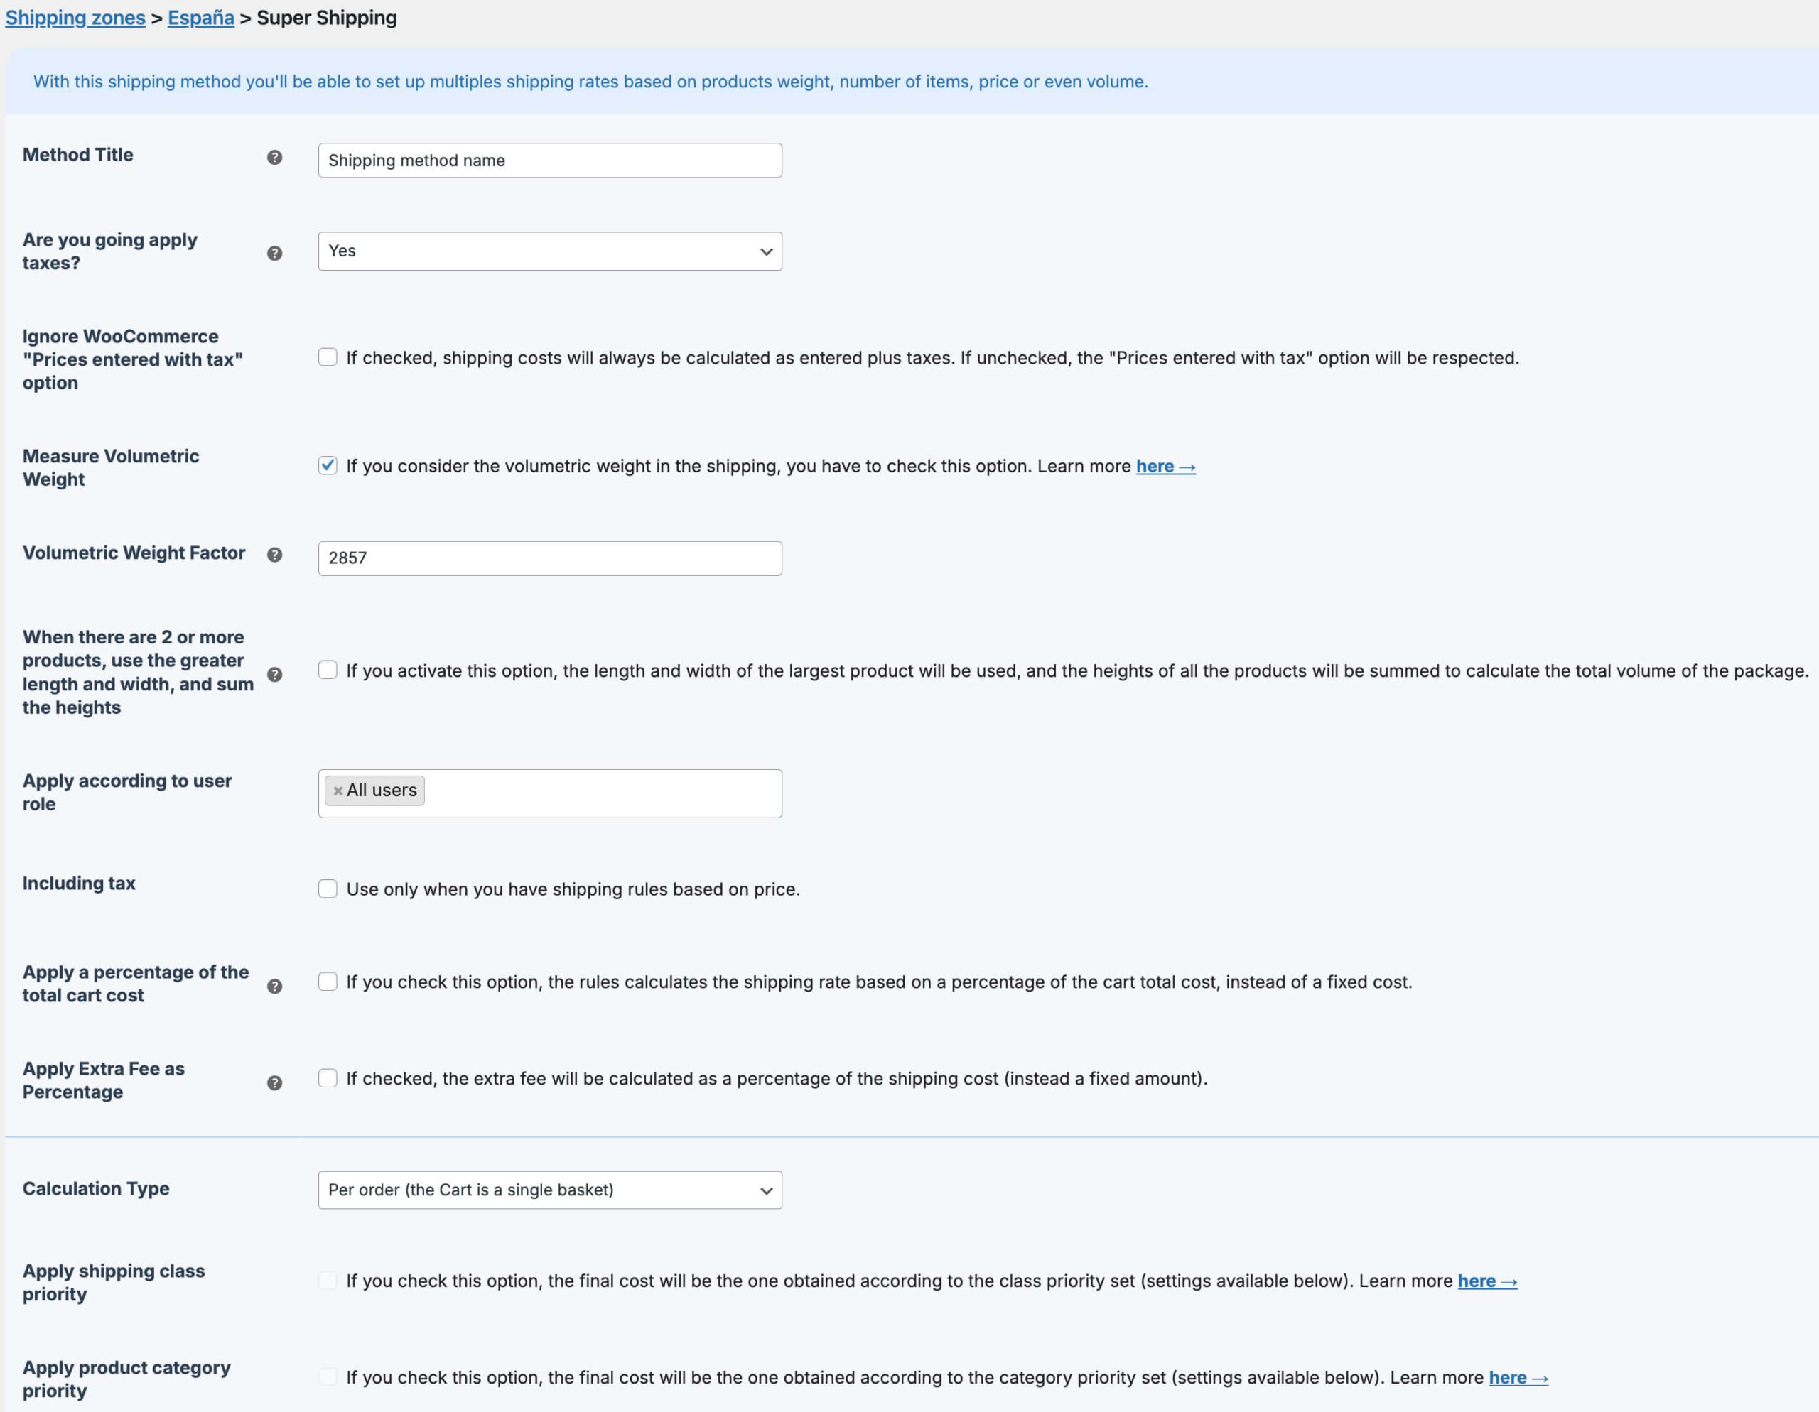Go to Shipping zones breadcrumb
Viewport: 1819px width, 1412px height.
tap(75, 18)
